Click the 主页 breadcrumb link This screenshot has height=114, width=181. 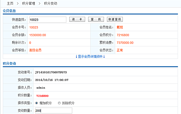pyautogui.click(x=11, y=4)
